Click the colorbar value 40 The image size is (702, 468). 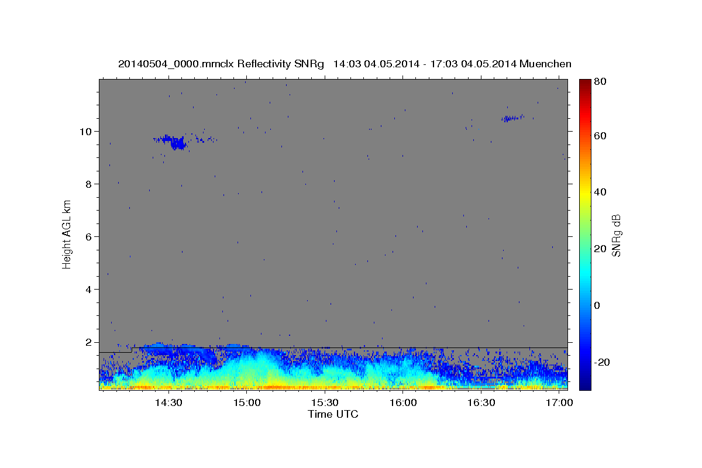pyautogui.click(x=600, y=192)
